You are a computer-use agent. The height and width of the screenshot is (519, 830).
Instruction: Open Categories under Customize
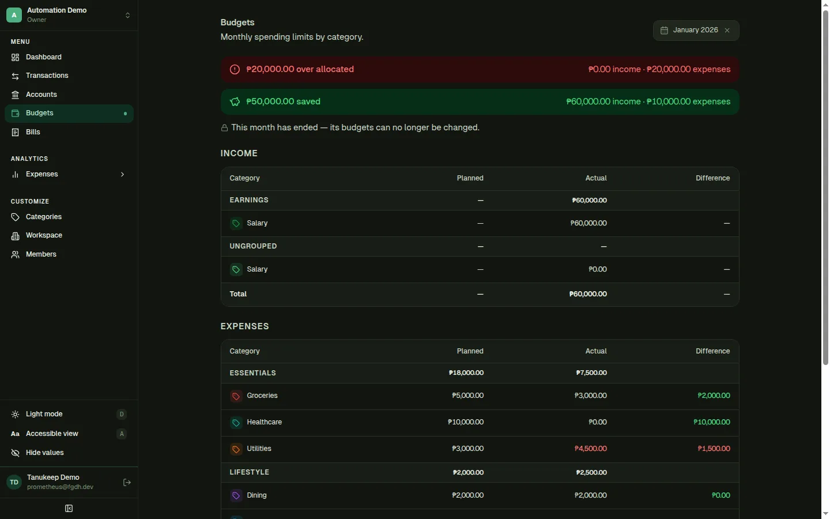[x=69, y=217]
